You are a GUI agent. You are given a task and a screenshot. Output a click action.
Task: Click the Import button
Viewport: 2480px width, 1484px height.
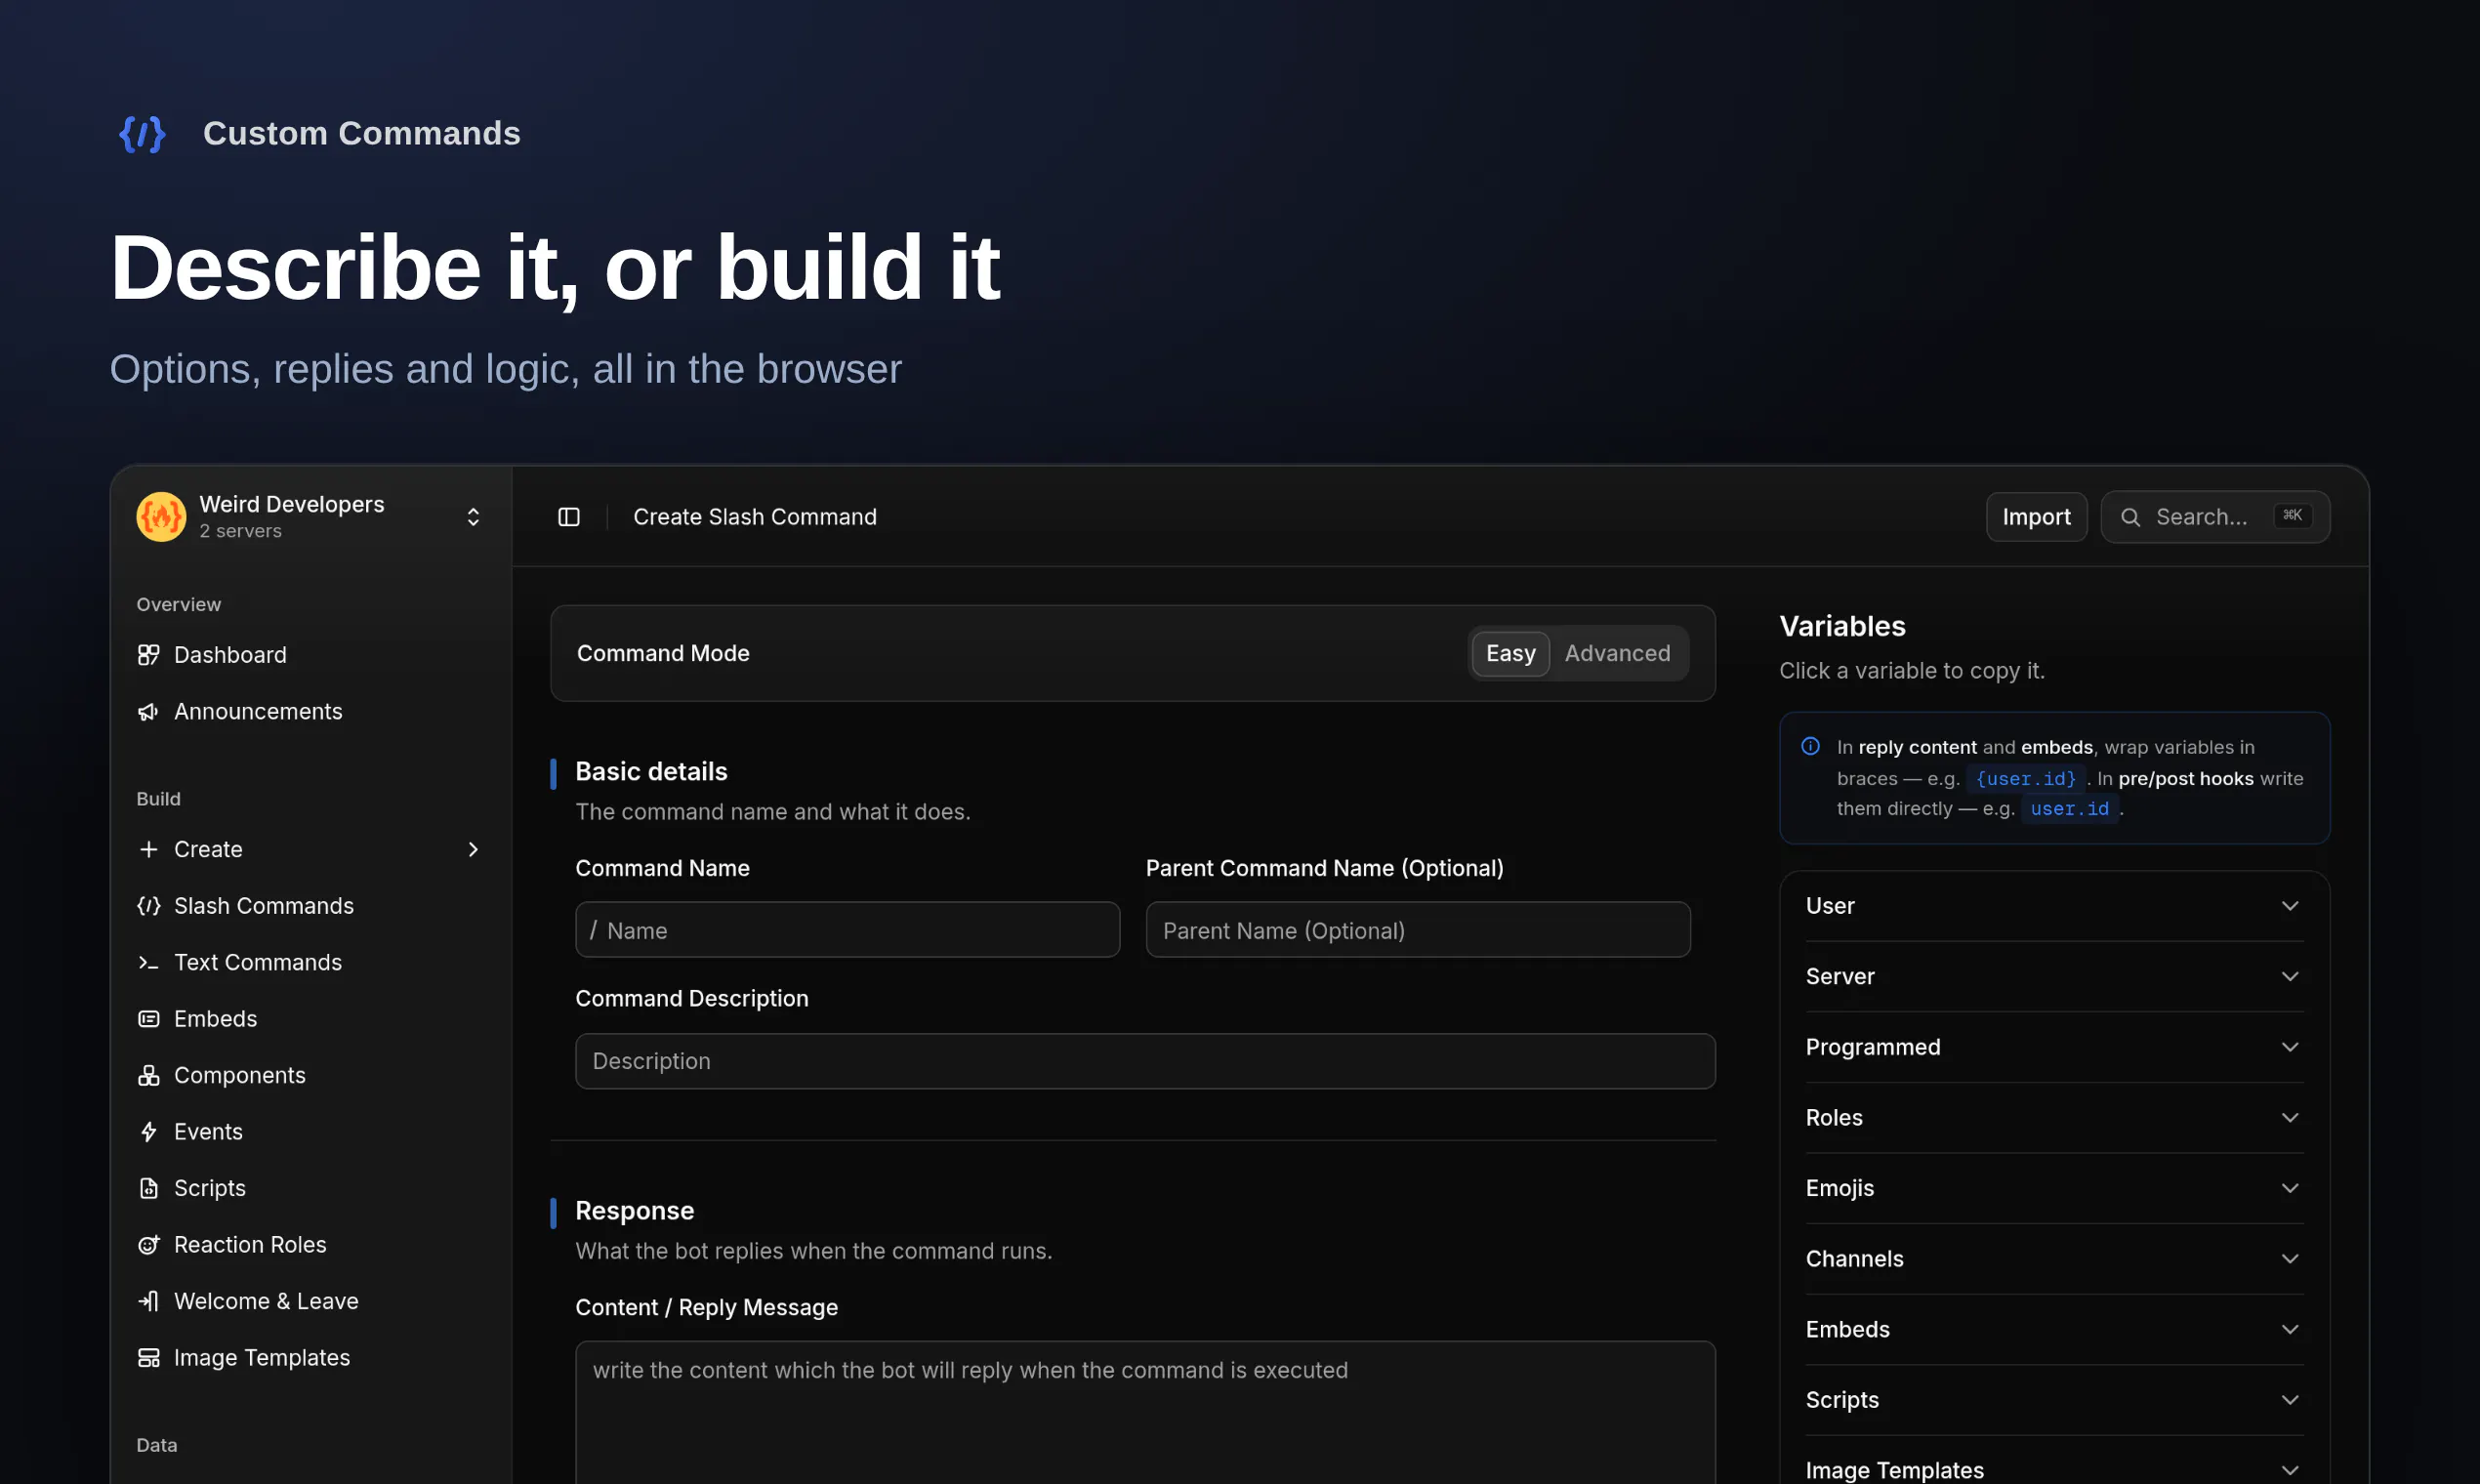(x=2036, y=517)
